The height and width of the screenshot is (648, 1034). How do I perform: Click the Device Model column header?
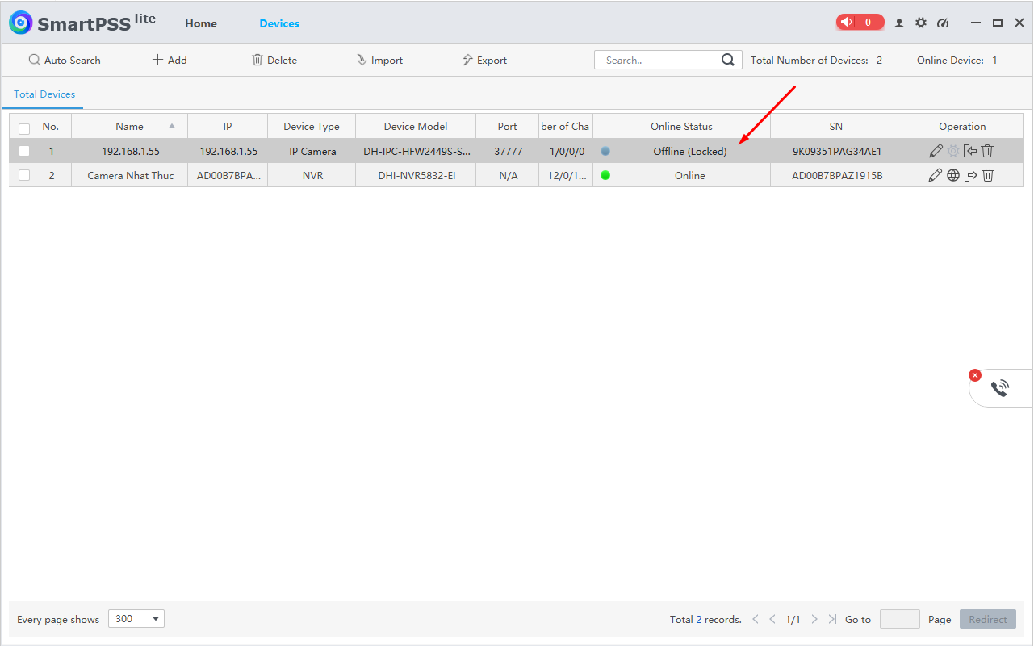coord(416,126)
